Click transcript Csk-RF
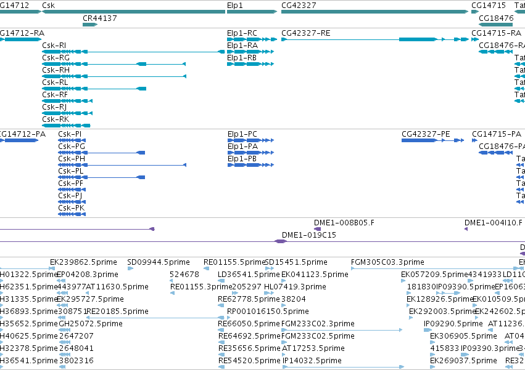 [x=67, y=101]
